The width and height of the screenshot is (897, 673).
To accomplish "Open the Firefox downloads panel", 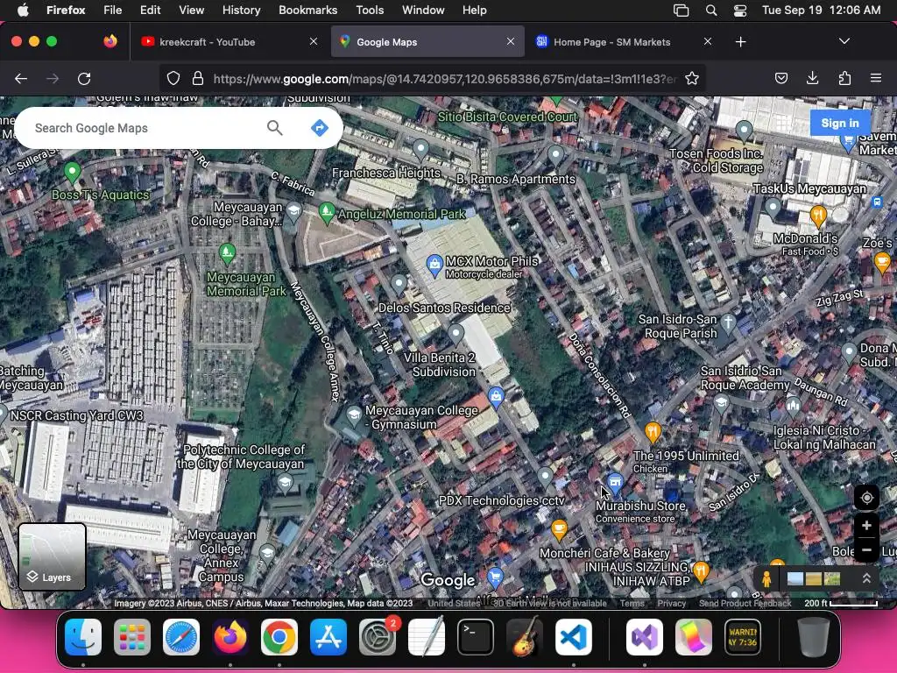I will pos(812,78).
